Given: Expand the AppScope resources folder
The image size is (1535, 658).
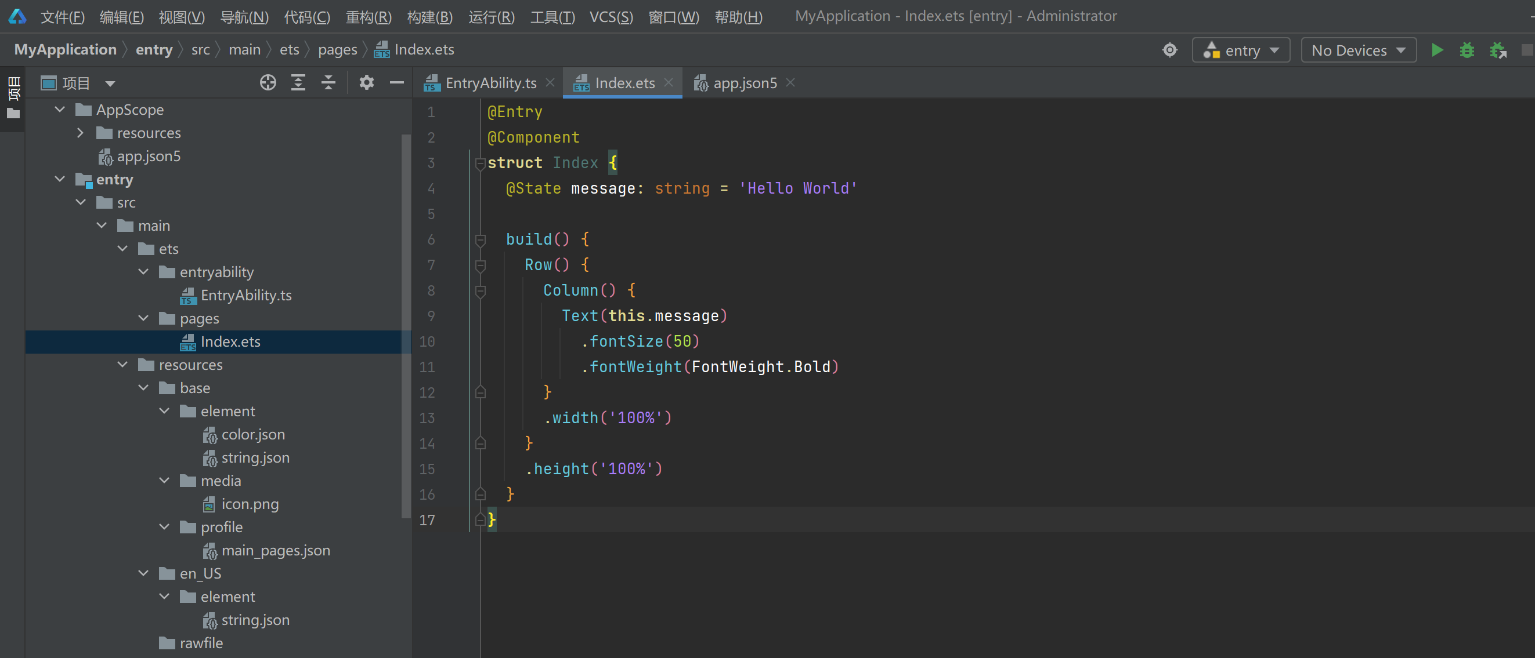Looking at the screenshot, I should point(81,133).
